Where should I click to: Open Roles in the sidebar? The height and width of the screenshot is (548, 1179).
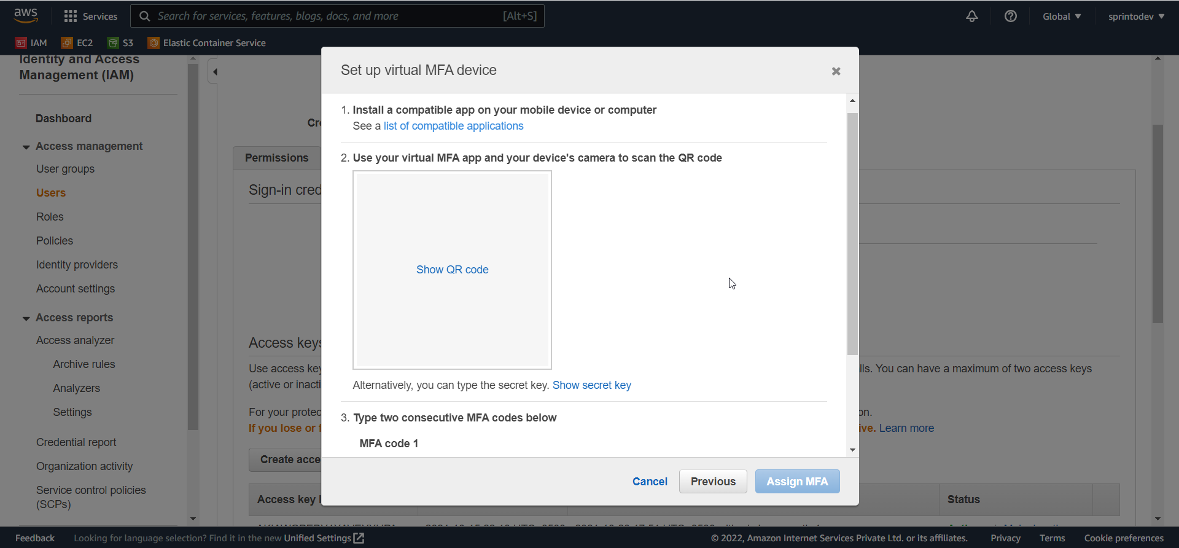click(x=50, y=217)
